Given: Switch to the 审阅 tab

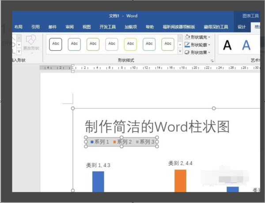Looking at the screenshot, I should (70, 27).
